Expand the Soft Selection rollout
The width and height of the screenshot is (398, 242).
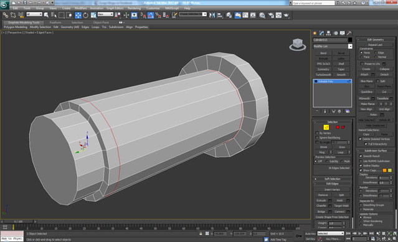coord(332,179)
